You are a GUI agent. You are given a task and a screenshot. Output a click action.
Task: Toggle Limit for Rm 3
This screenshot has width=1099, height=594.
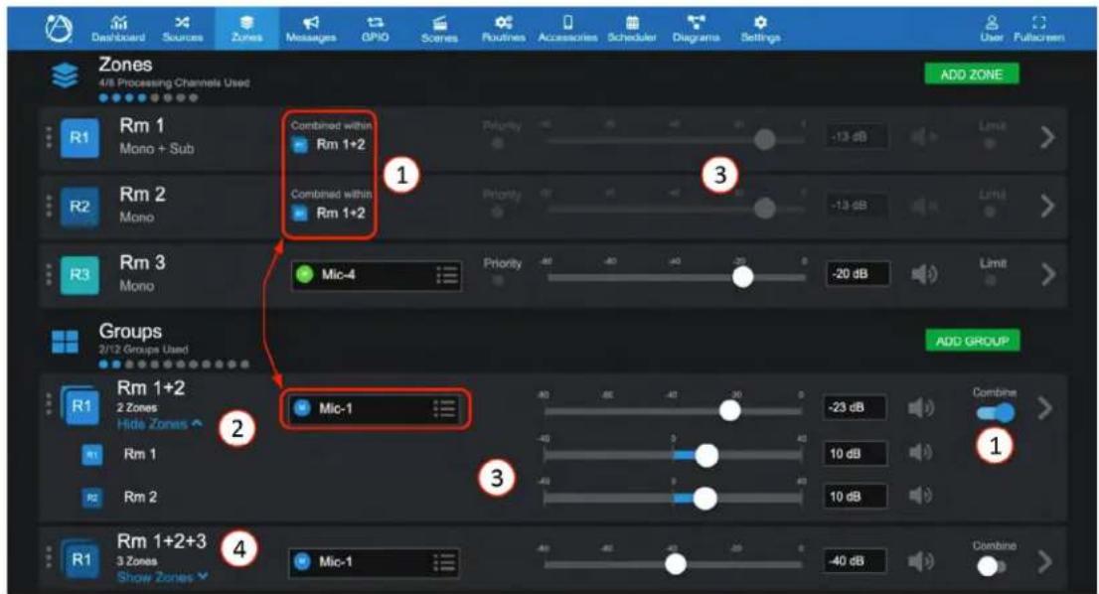pos(991,281)
